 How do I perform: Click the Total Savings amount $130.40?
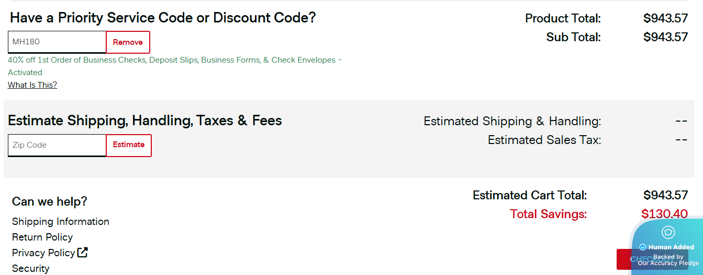pyautogui.click(x=664, y=214)
